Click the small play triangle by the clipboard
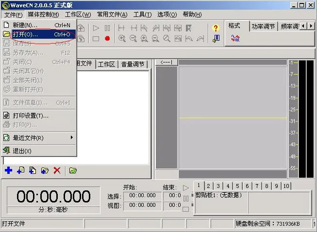 pos(186,188)
